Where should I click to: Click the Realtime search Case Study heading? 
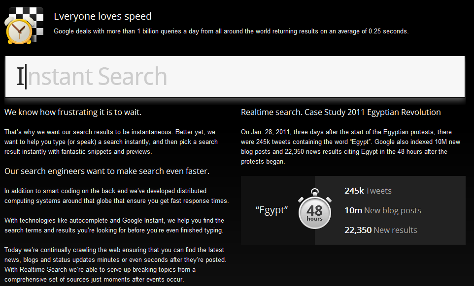point(340,112)
